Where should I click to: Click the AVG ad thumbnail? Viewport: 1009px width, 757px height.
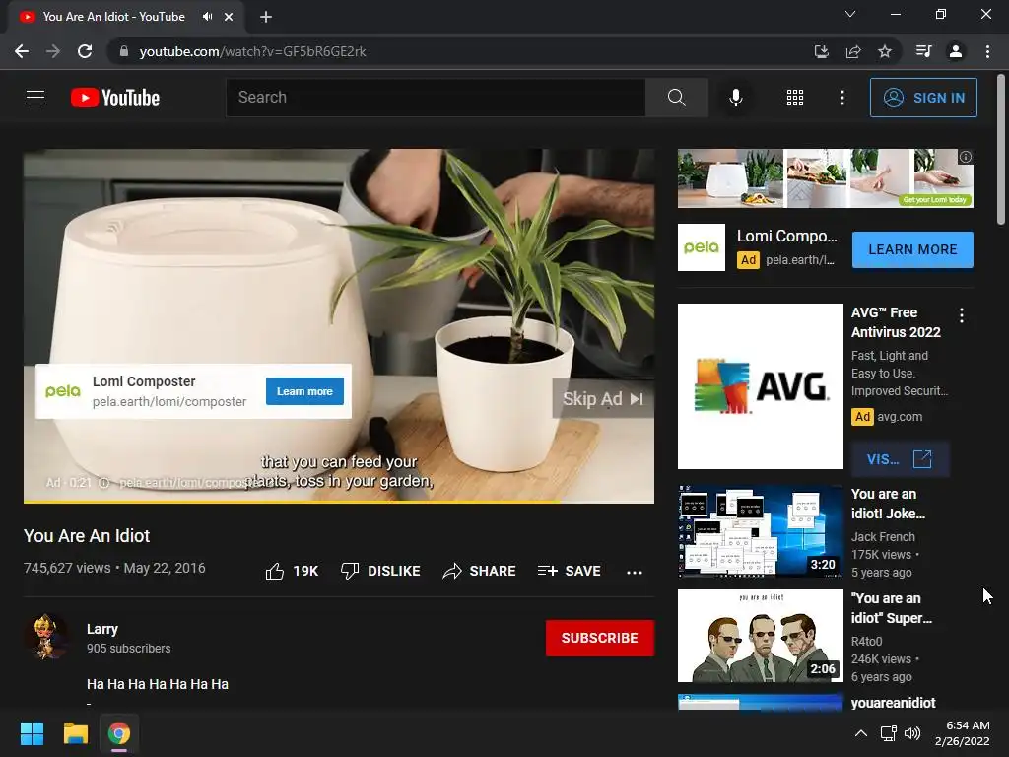[x=760, y=386]
